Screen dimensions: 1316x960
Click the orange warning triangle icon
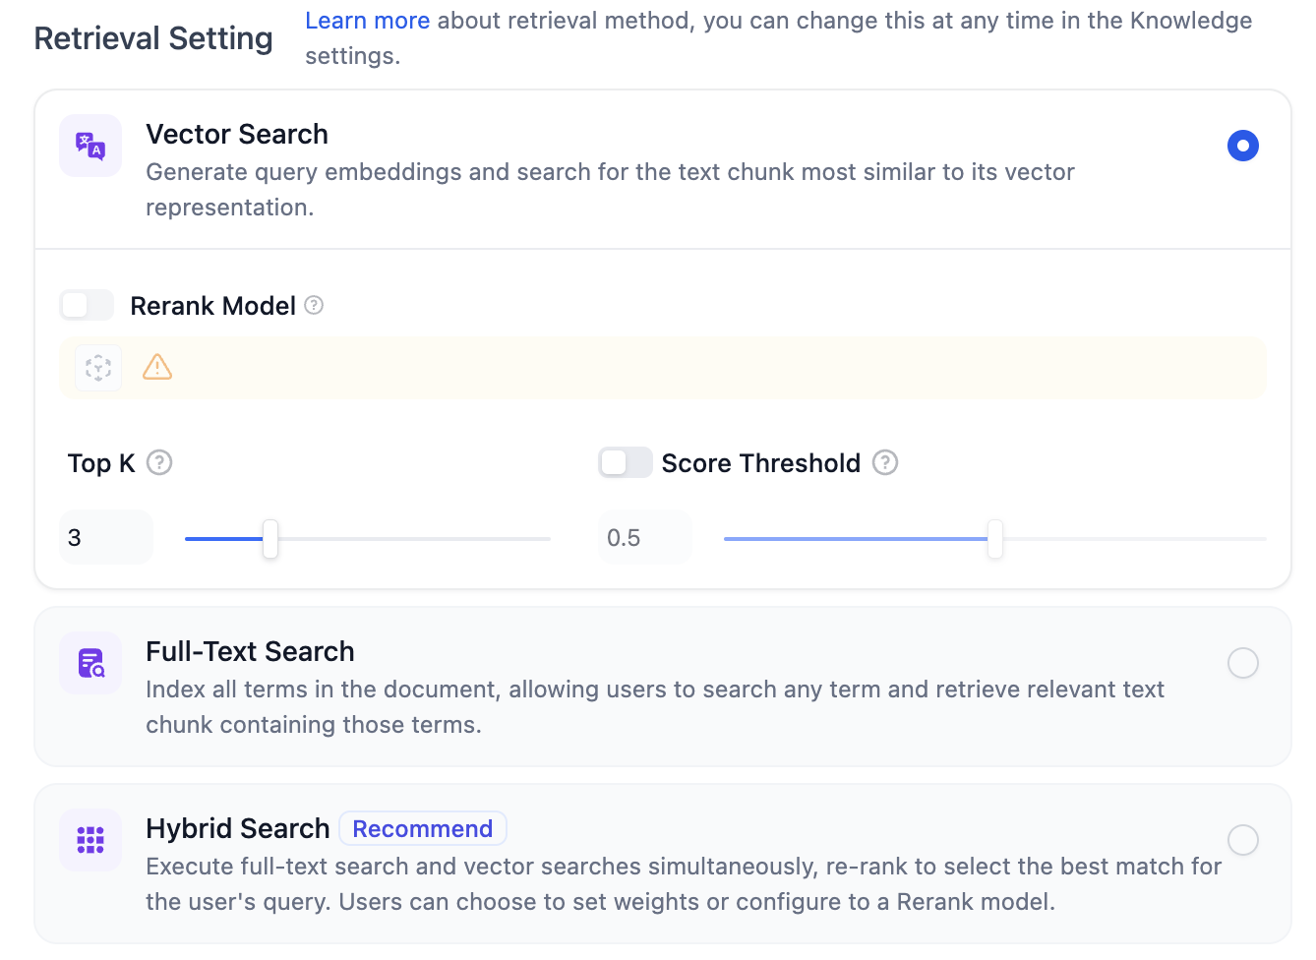157,367
